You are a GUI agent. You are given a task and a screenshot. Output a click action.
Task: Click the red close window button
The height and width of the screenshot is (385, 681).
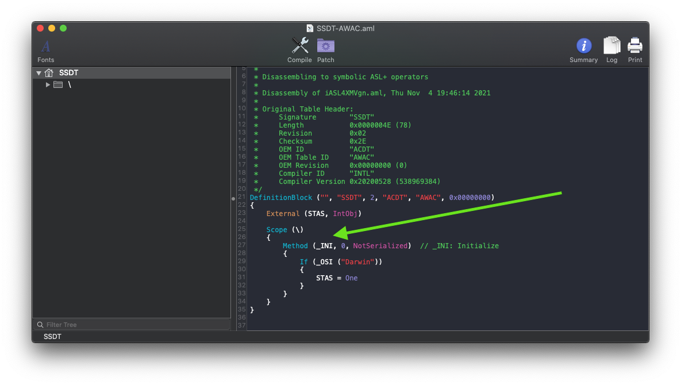point(40,28)
